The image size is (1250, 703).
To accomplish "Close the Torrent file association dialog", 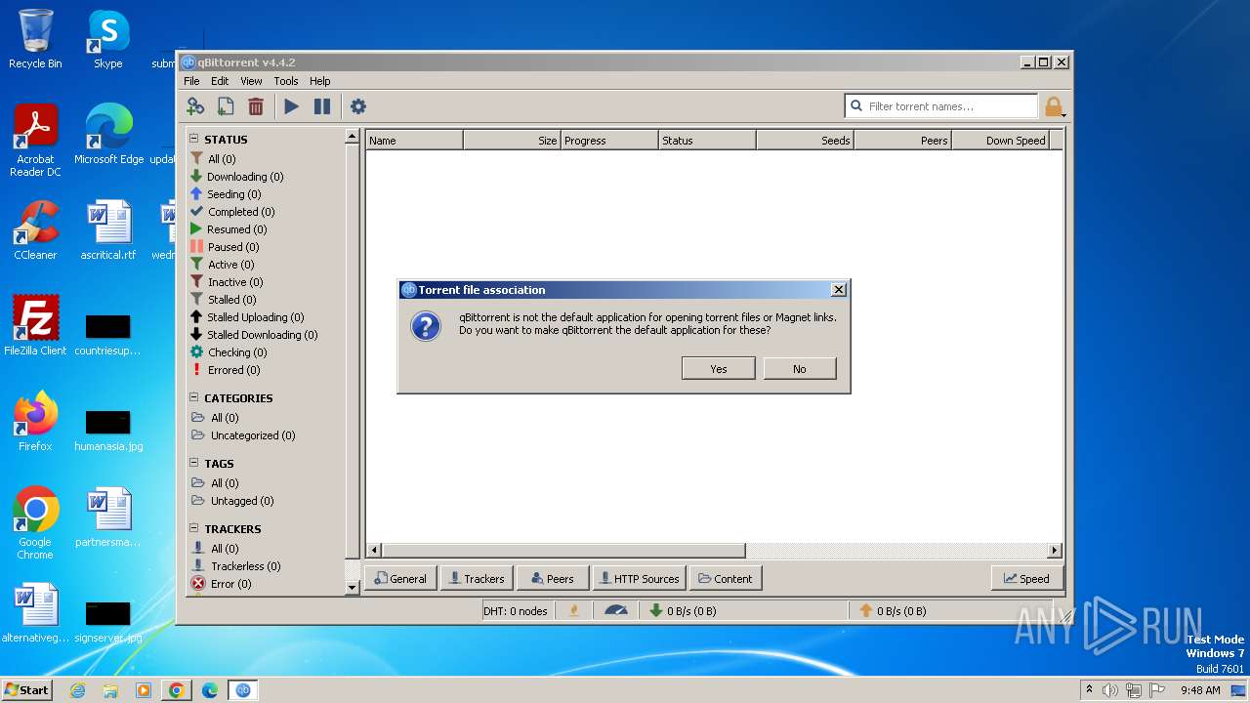I will point(838,290).
